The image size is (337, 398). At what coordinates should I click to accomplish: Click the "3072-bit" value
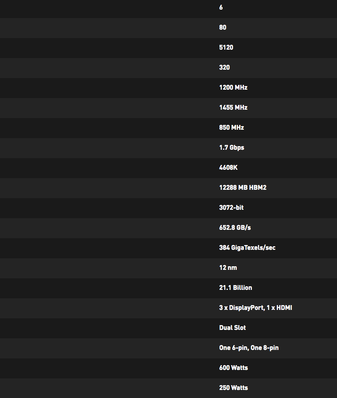pos(231,208)
